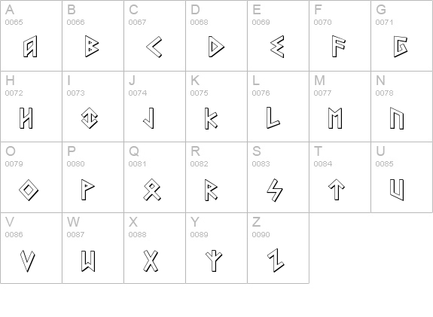Click the double-arrow diamond glyph for I

click(x=90, y=118)
